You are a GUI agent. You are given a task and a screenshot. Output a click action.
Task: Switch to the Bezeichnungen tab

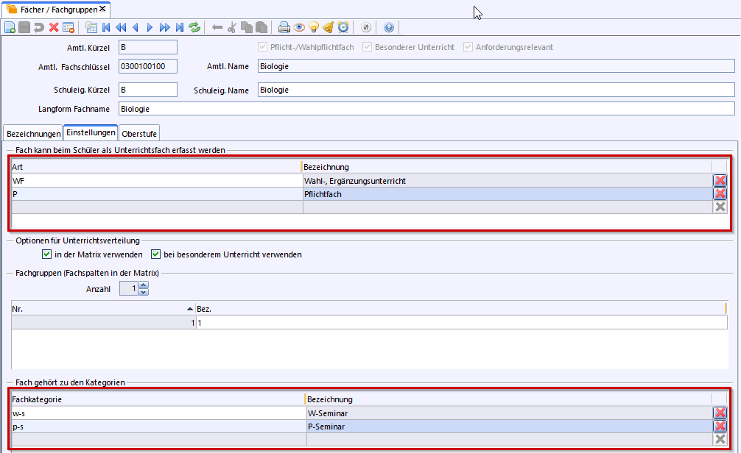pos(33,134)
